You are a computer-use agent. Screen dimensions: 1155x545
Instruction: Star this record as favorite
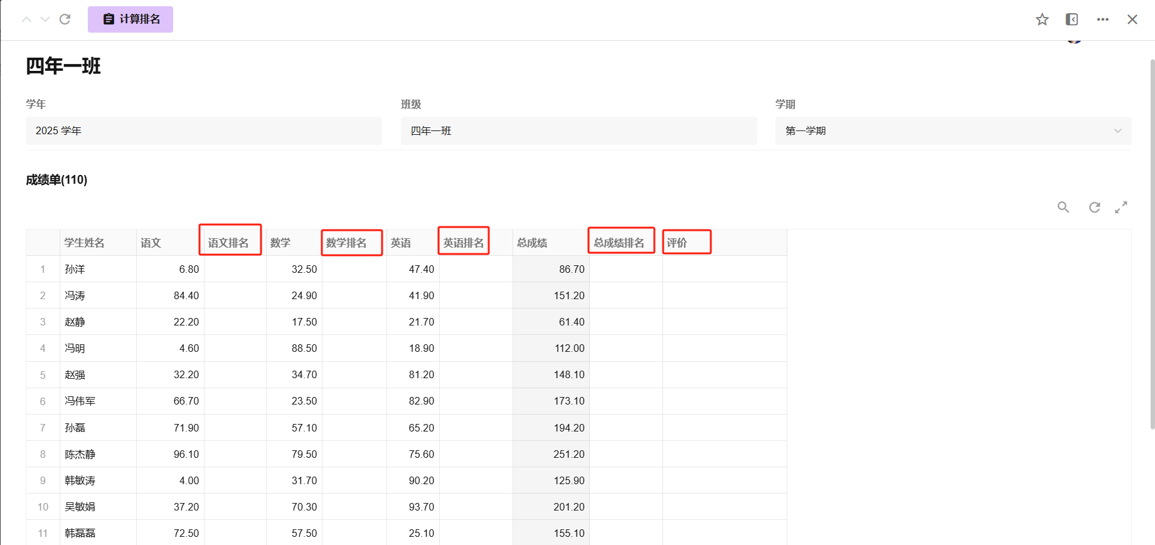[x=1042, y=19]
